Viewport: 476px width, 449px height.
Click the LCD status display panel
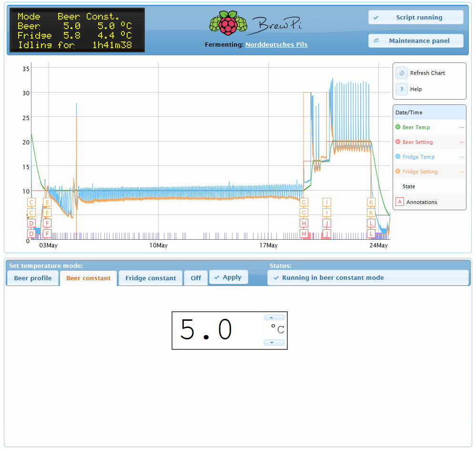click(77, 30)
